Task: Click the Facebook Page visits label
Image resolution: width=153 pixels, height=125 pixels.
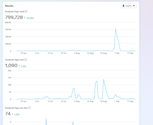Action: (x=14, y=60)
